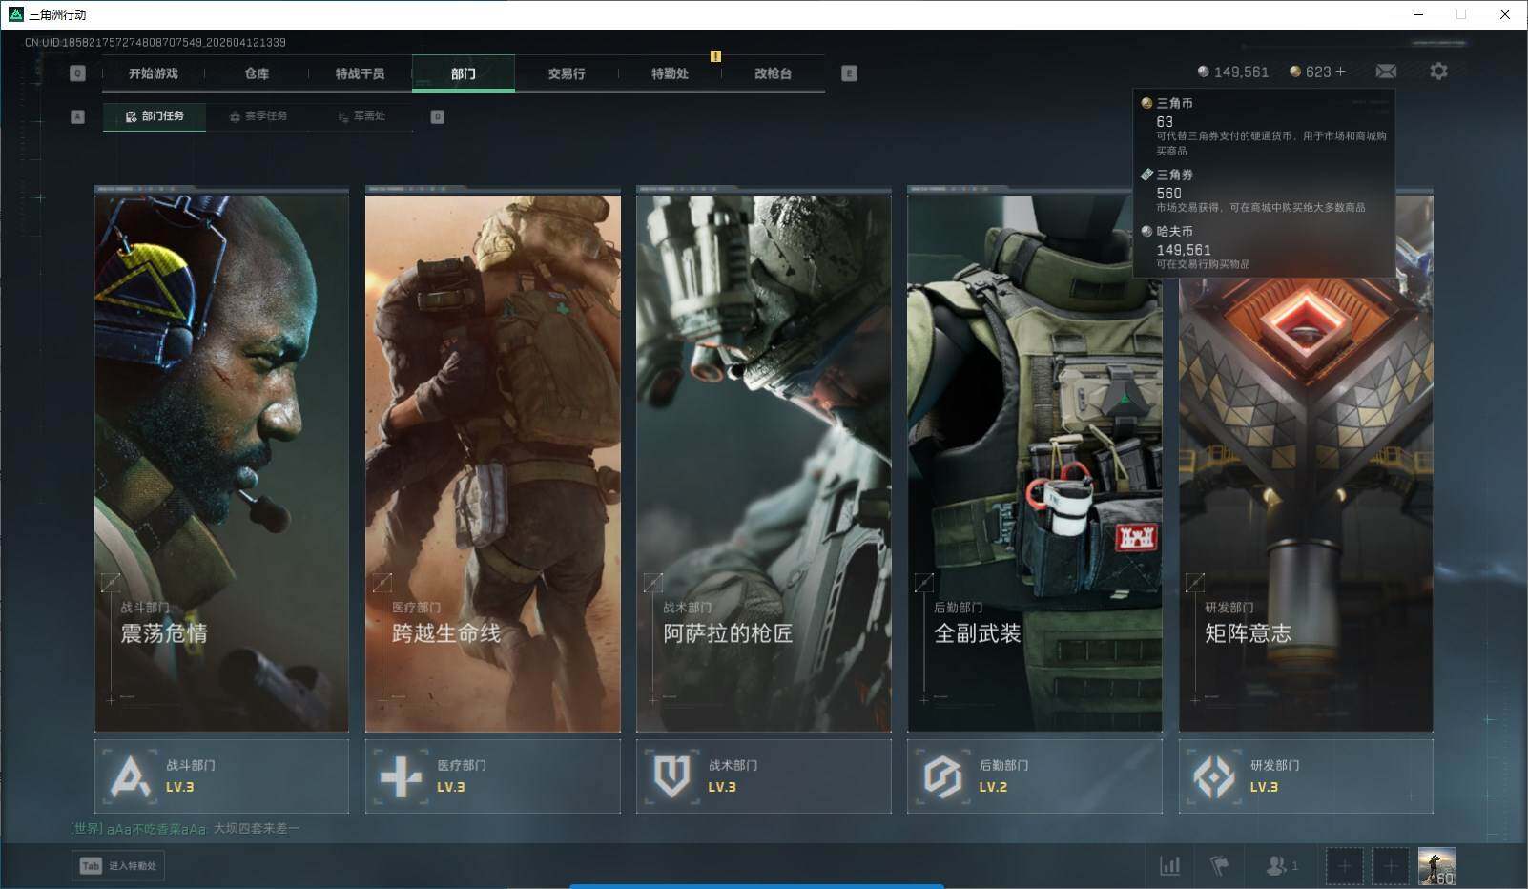The width and height of the screenshot is (1528, 889).
Task: Select the 研发部门 LV.3 badge
Action: click(x=1305, y=776)
